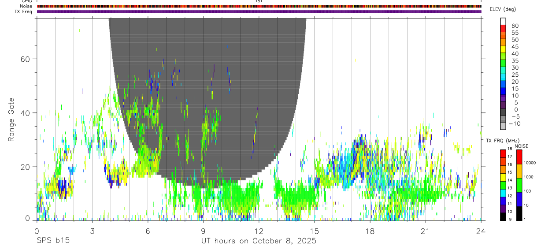Click the red segment of the ELEV color bar
Viewport: 541px width, 250px height.
point(503,28)
